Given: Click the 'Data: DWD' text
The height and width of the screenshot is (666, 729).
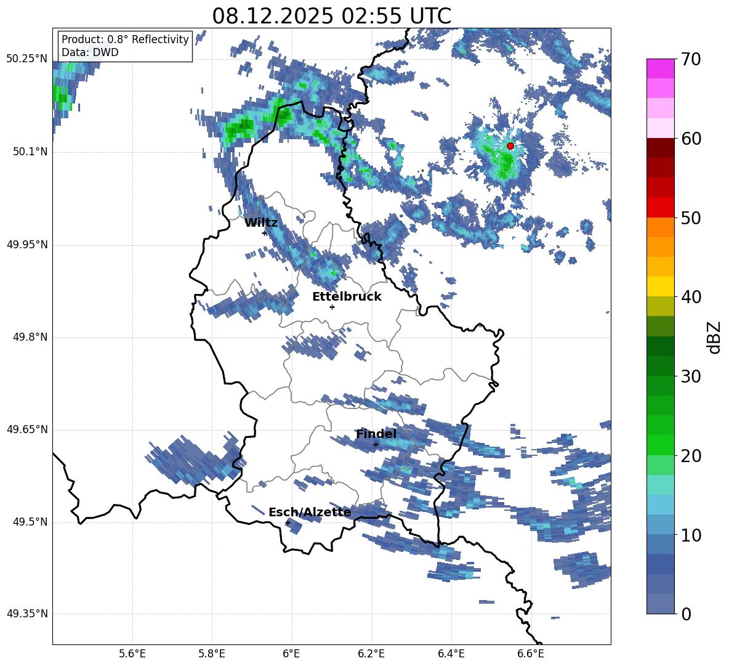Looking at the screenshot, I should 90,52.
